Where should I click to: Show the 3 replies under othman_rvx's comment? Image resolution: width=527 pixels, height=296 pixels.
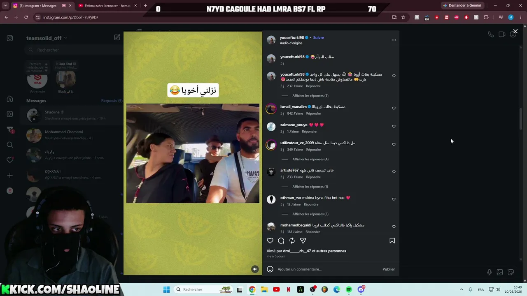(310, 214)
